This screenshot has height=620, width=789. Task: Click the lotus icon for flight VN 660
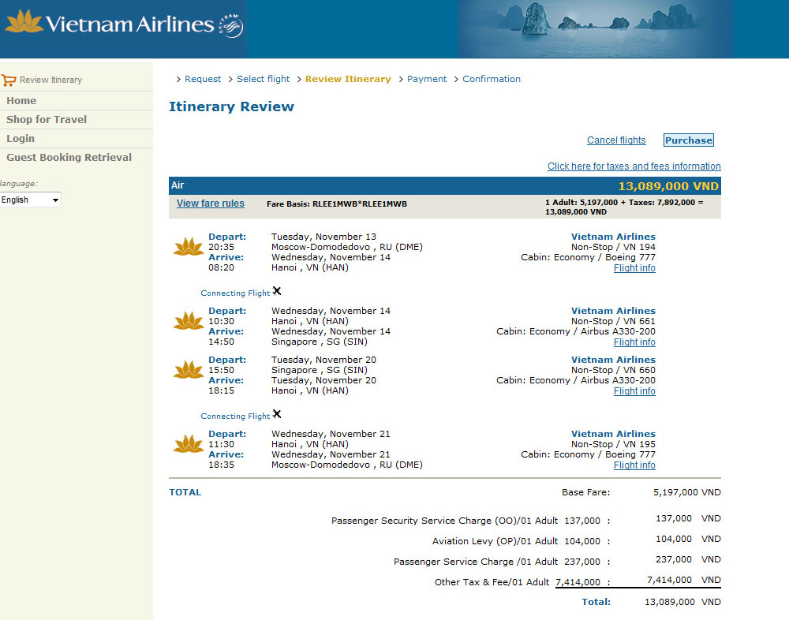pyautogui.click(x=189, y=369)
